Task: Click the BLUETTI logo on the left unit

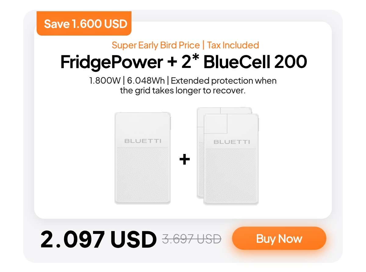Action: coord(142,141)
